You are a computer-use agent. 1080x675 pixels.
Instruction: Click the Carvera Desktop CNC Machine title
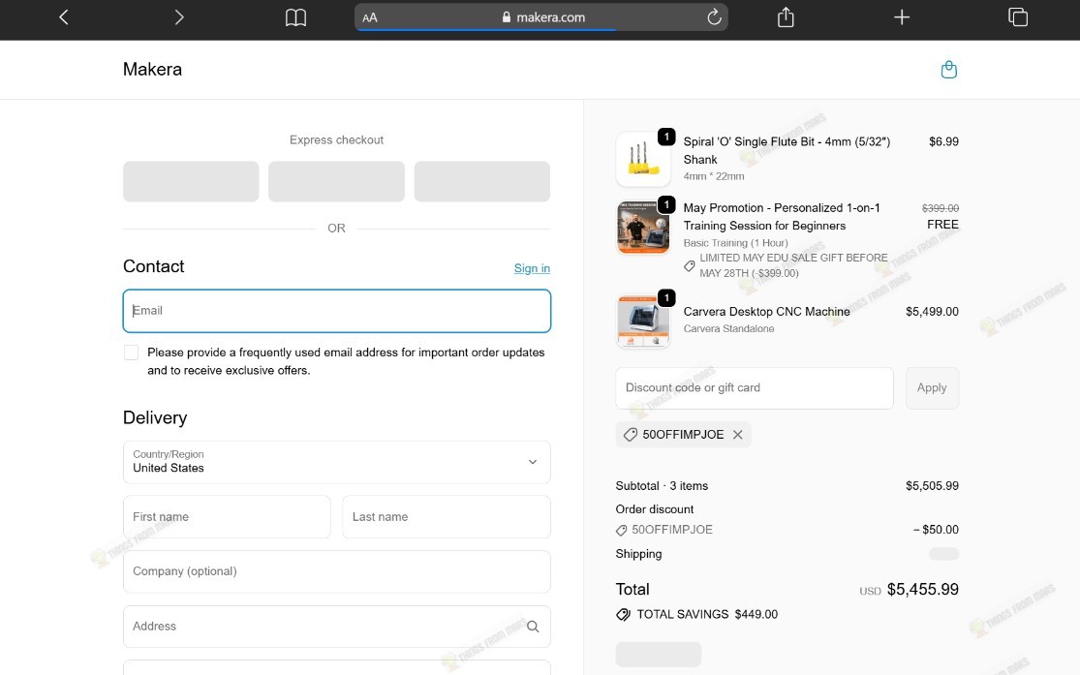pyautogui.click(x=766, y=311)
